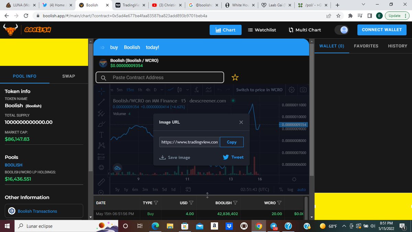
Task: Open Telegram from the taskbar
Action: point(274,226)
